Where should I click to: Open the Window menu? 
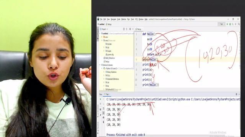[x=141, y=19]
